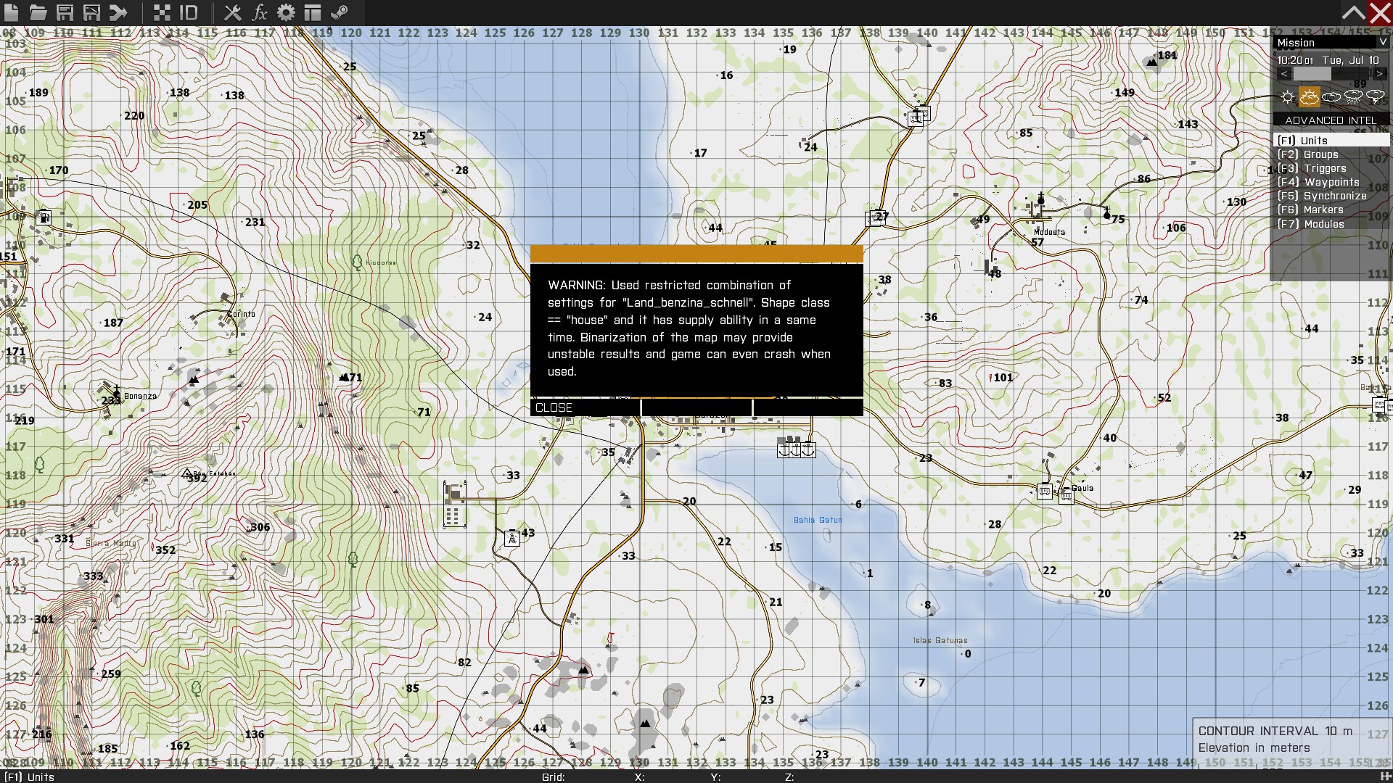Open config viewer gear icon
This screenshot has width=1393, height=783.
click(x=286, y=12)
